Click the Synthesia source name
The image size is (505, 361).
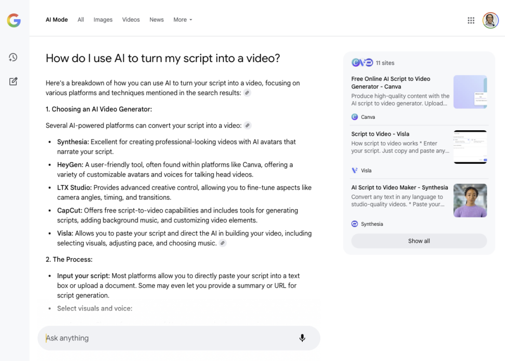(372, 224)
